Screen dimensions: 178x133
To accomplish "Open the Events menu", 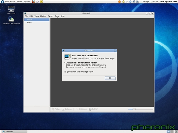I will (50, 16).
